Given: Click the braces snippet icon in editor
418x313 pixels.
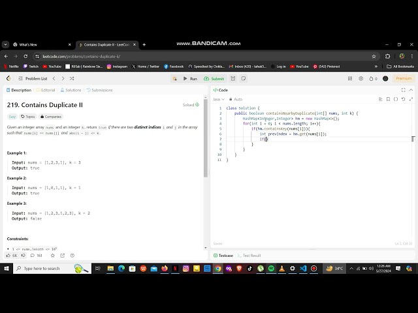Looking at the screenshot, I should [396, 99].
